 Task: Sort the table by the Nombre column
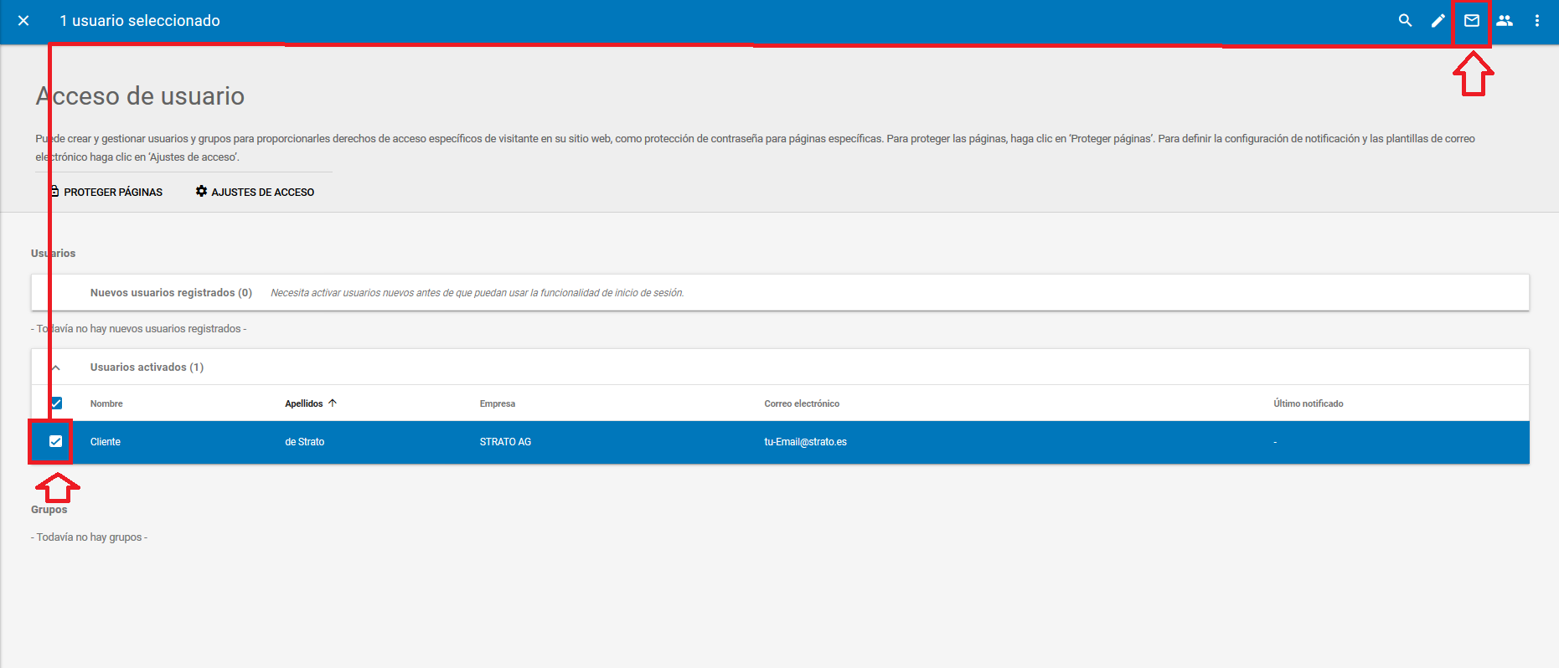[x=106, y=403]
